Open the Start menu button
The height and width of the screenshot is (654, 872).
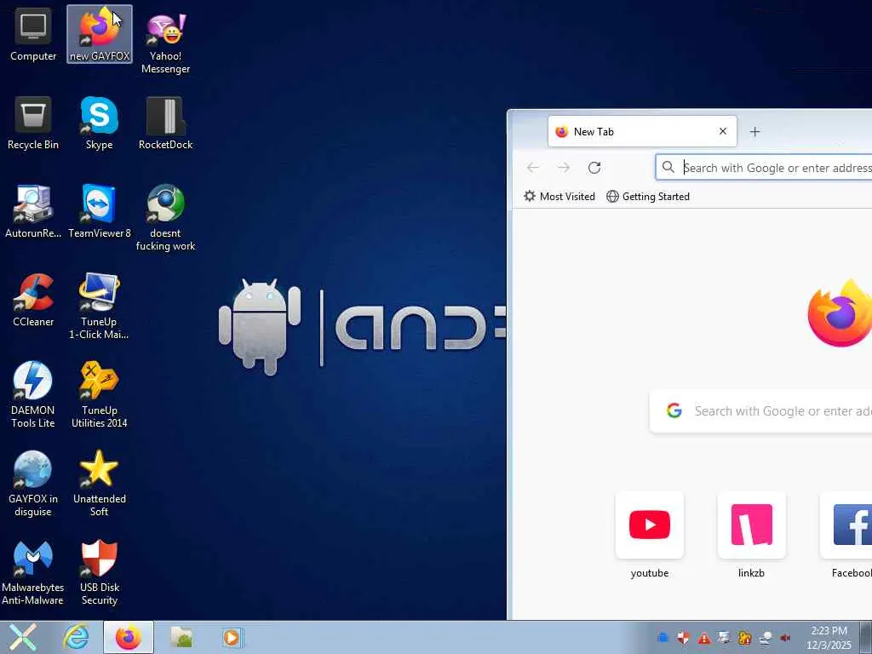(23, 637)
